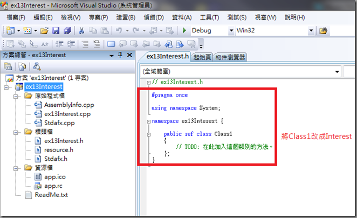Open the 建置(B) menu
This screenshot has width=357, height=218.
tap(126, 17)
